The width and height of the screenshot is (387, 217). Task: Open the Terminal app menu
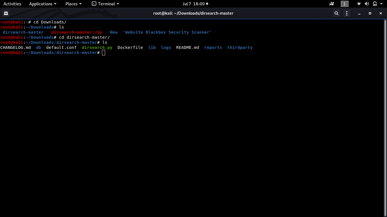point(106,4)
